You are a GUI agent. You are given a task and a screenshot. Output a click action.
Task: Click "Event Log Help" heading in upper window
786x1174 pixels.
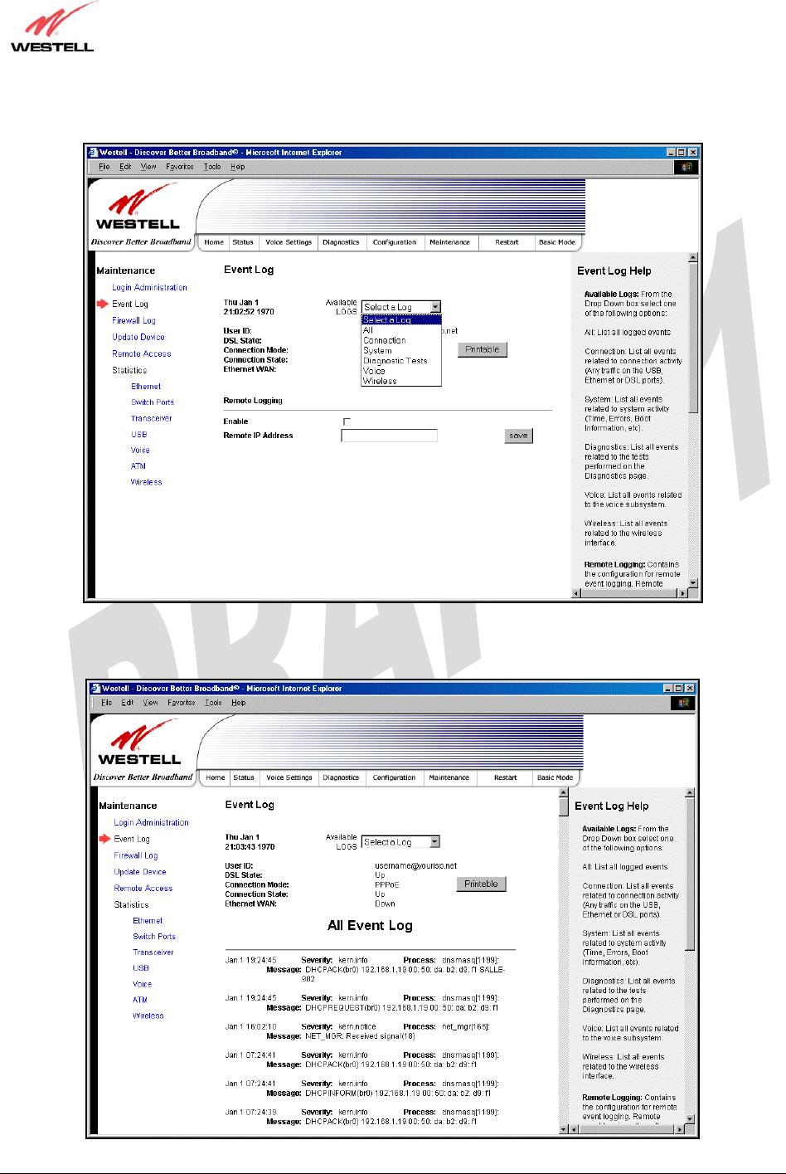tap(614, 271)
